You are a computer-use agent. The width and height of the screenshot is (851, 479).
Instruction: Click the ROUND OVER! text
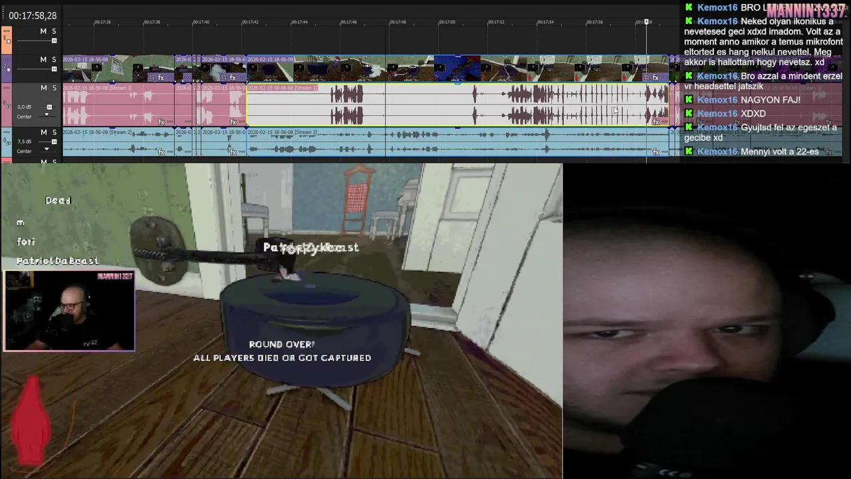(282, 344)
